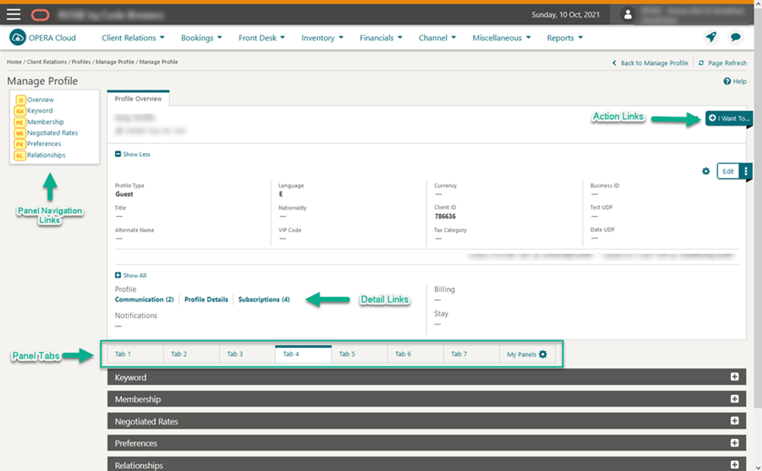Screen dimensions: 762x471
Task: Expand the Keyword panel
Action: pos(734,377)
